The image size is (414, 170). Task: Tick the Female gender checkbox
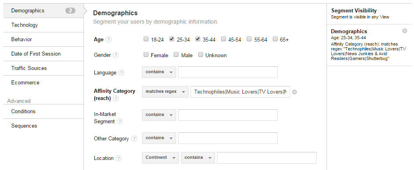click(x=146, y=55)
